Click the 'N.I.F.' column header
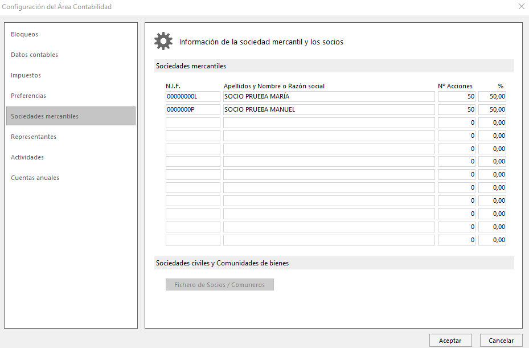Image resolution: width=529 pixels, height=348 pixels. (173, 86)
